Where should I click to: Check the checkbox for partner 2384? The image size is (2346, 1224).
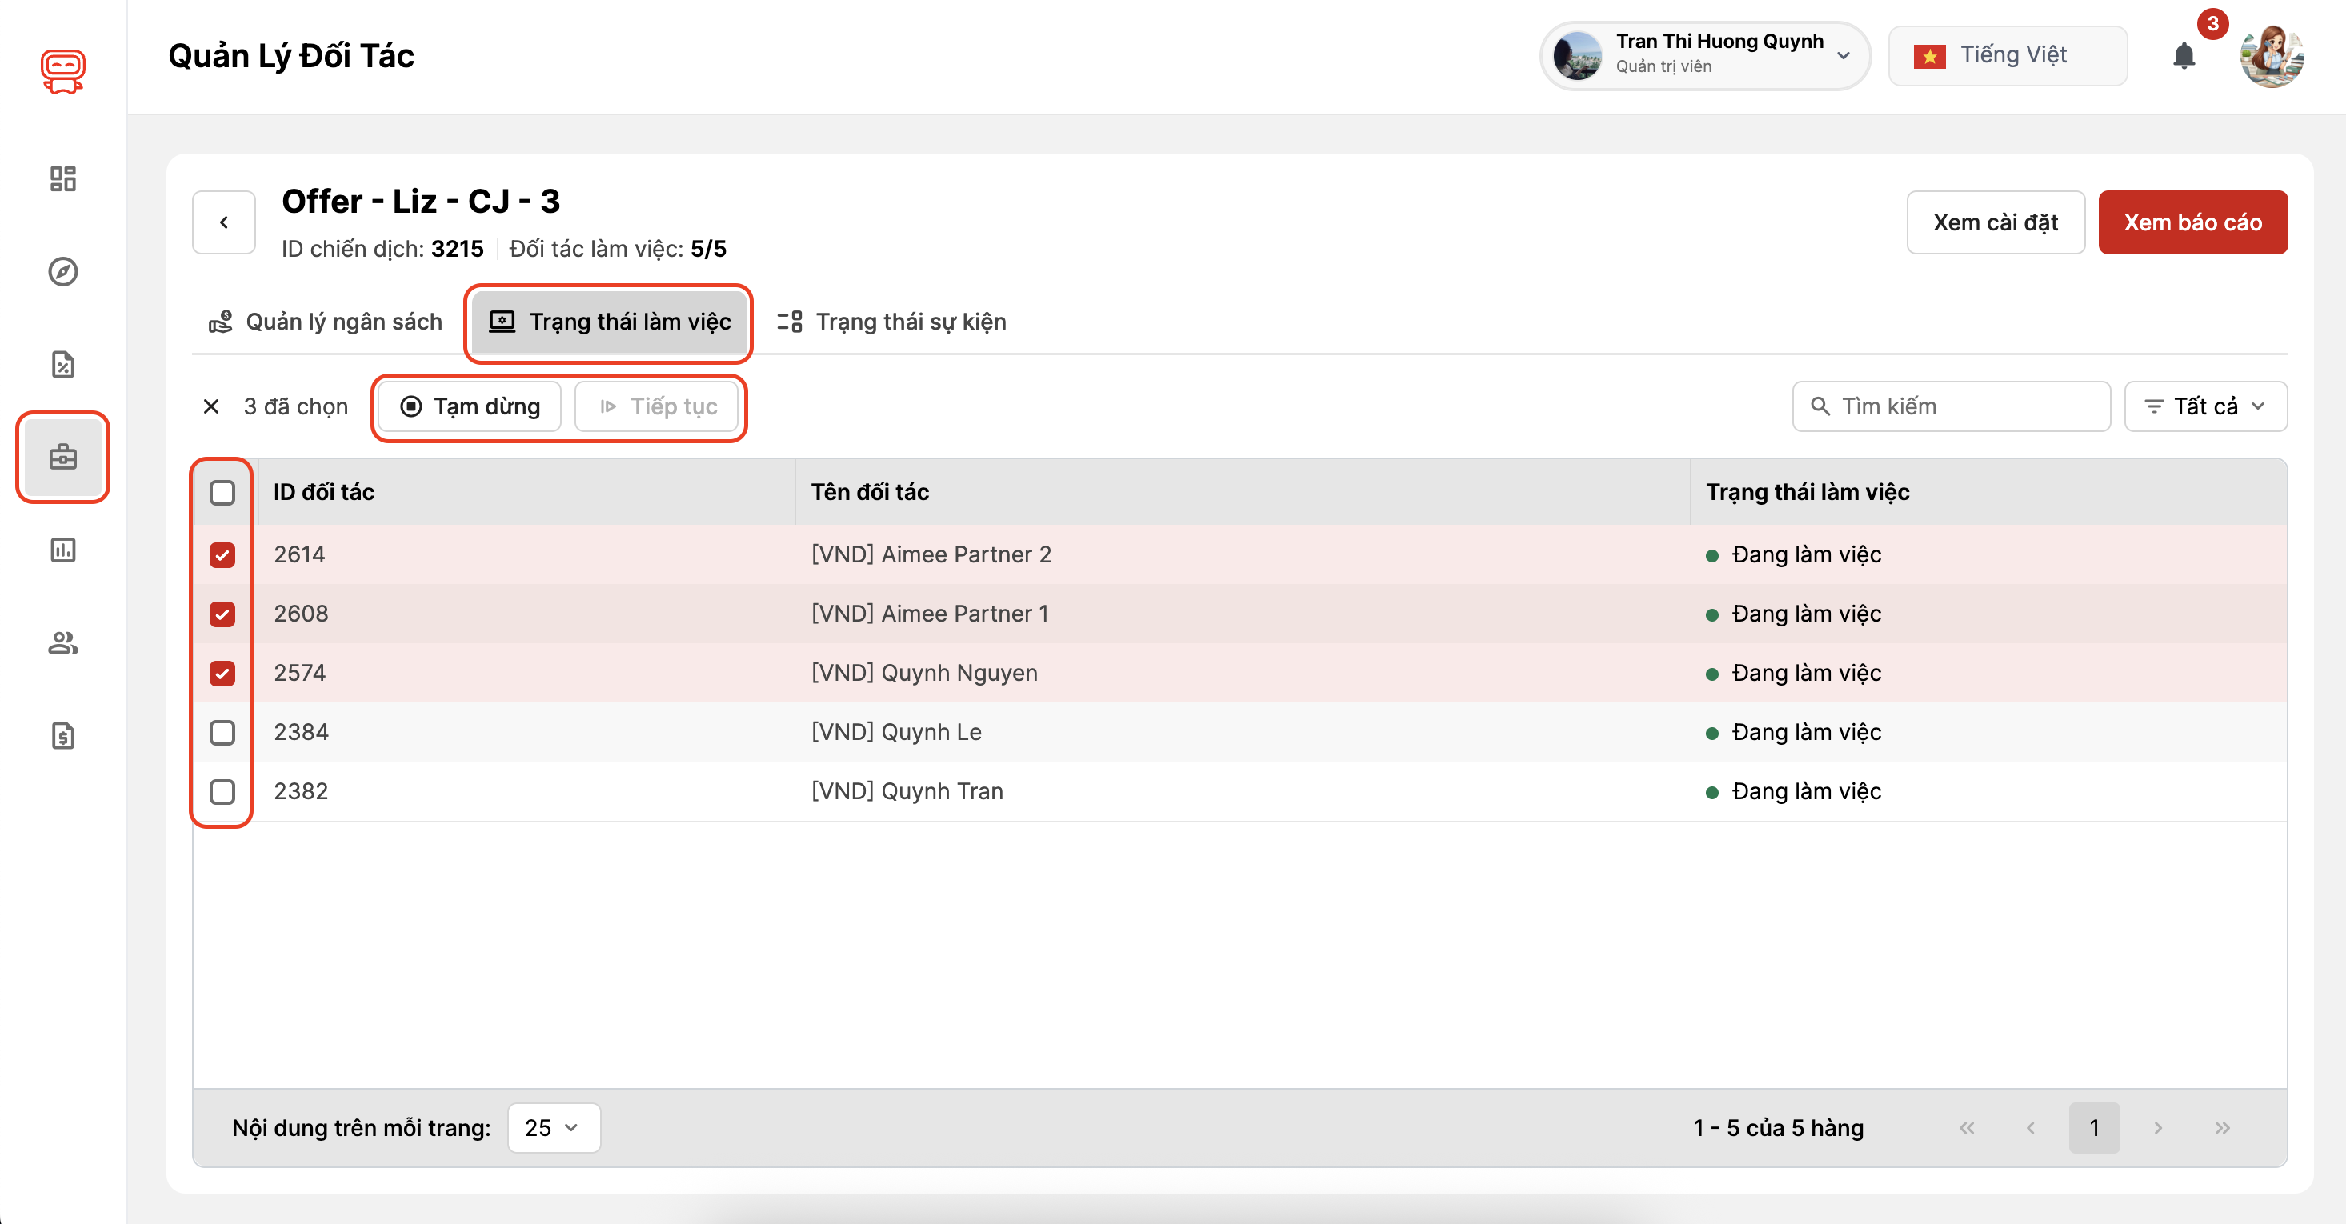(x=222, y=732)
